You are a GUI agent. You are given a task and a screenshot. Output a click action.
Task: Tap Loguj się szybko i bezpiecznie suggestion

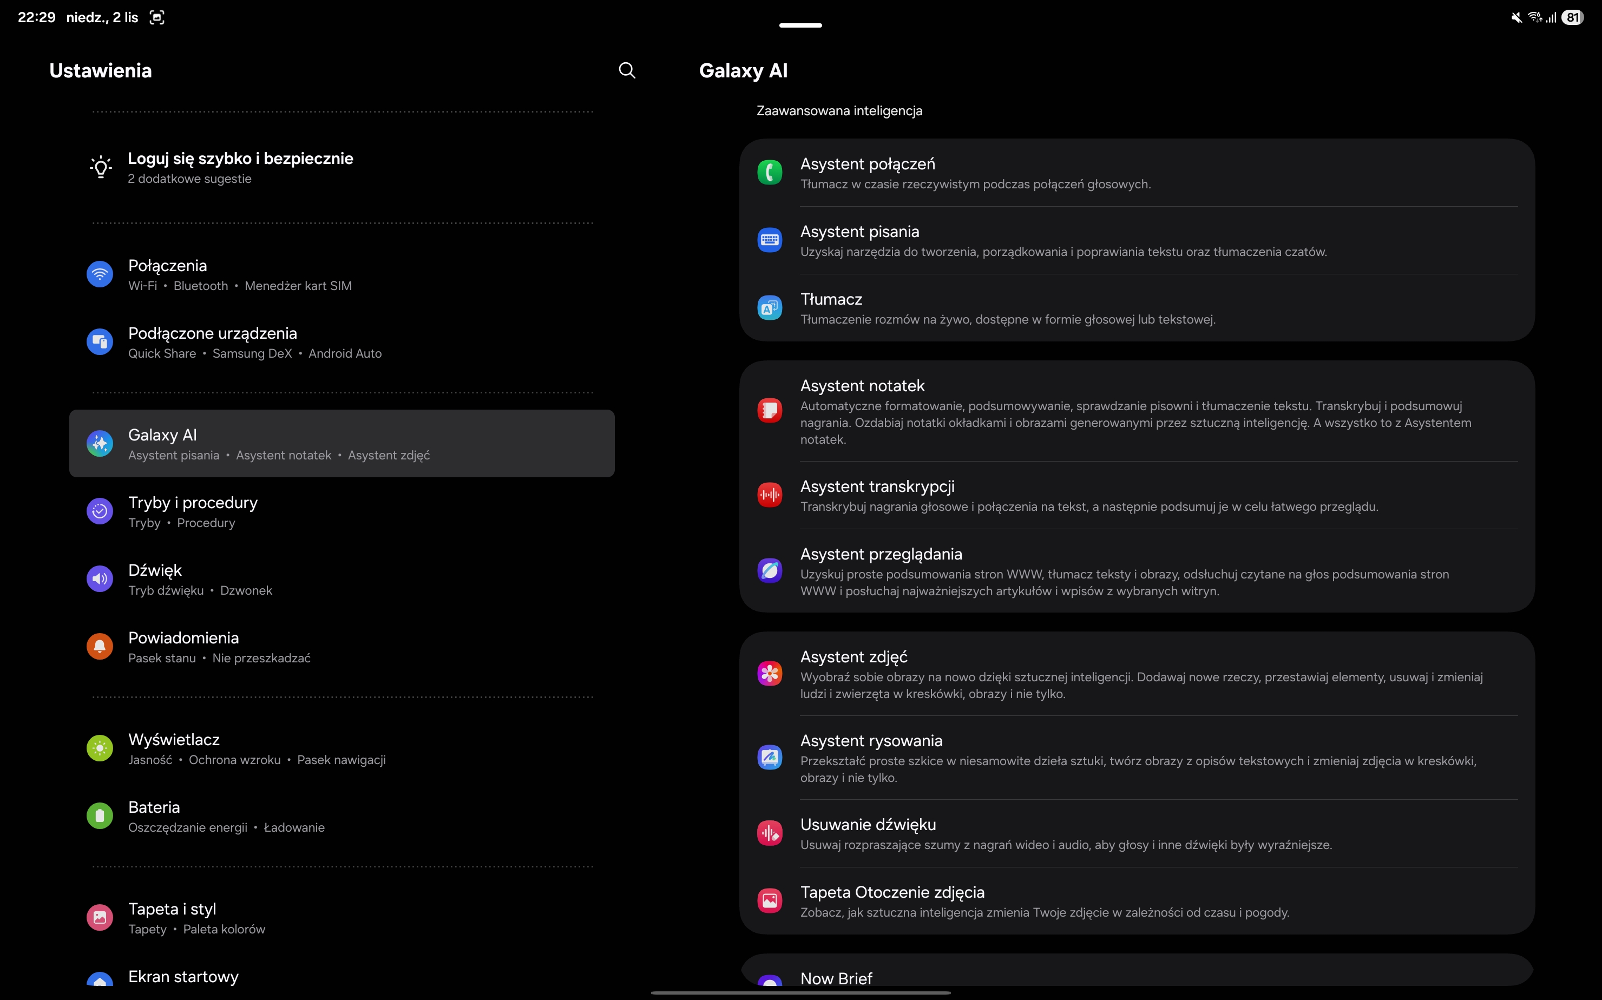[240, 167]
